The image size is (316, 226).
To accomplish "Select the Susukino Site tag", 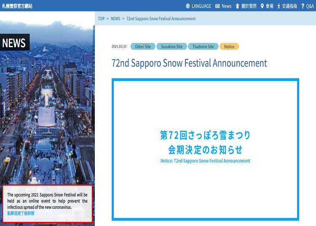I will coord(172,46).
